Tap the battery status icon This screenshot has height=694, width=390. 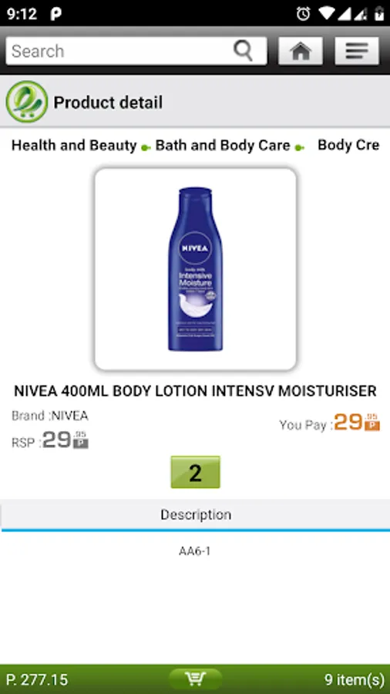click(x=379, y=14)
